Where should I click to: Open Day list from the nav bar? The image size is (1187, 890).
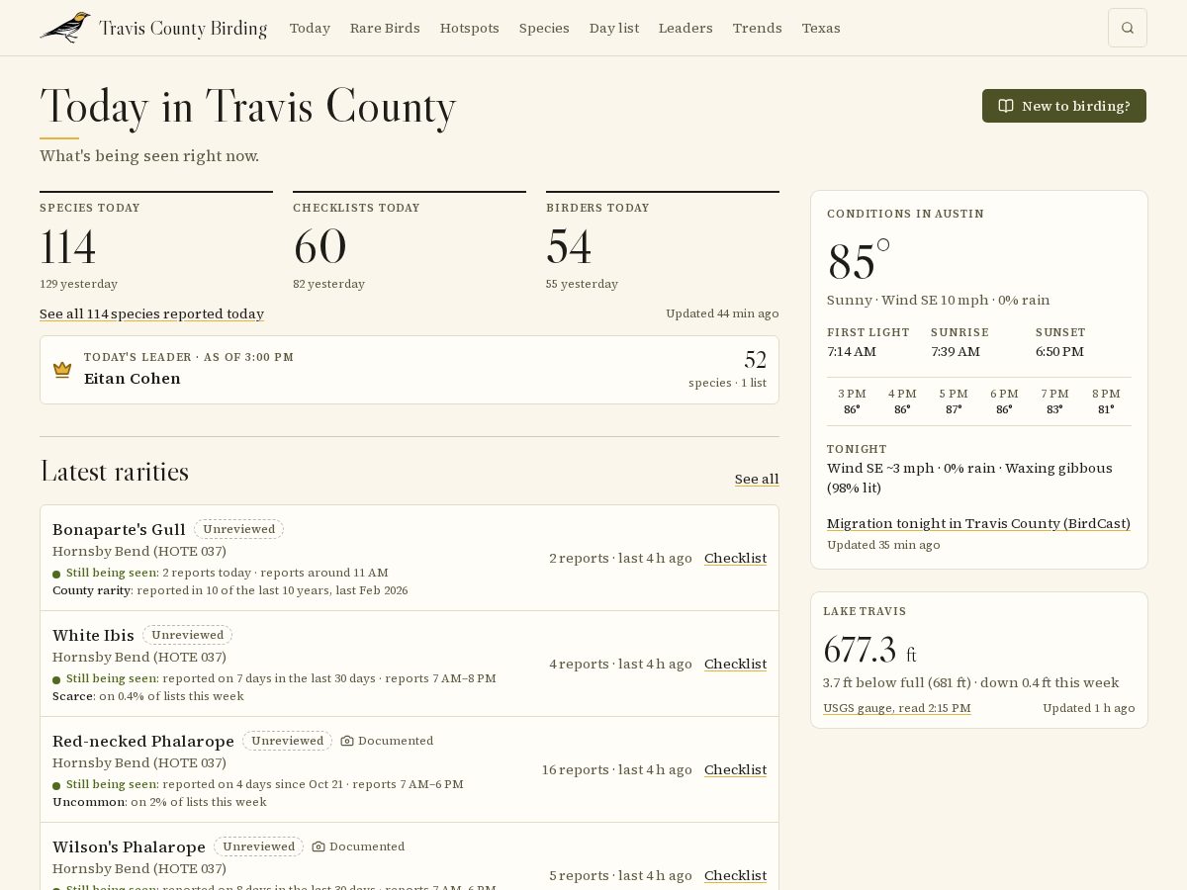coord(614,28)
